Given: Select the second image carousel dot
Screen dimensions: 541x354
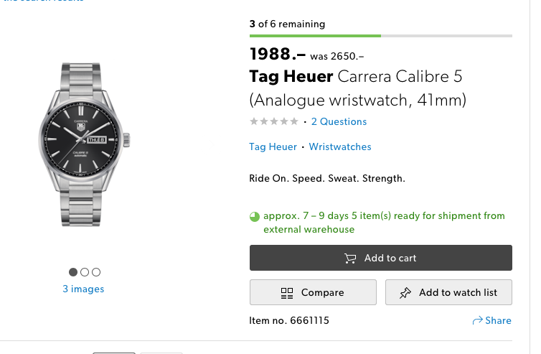Looking at the screenshot, I should click(85, 272).
